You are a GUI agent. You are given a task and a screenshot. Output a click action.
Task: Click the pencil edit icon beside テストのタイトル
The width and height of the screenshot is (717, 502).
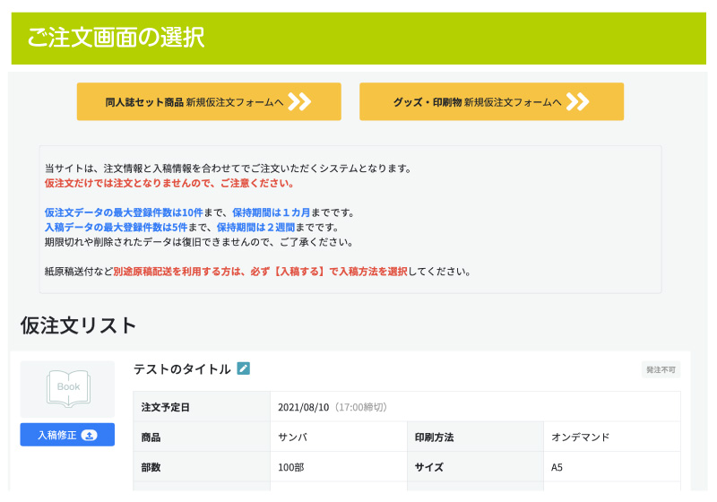(x=243, y=368)
